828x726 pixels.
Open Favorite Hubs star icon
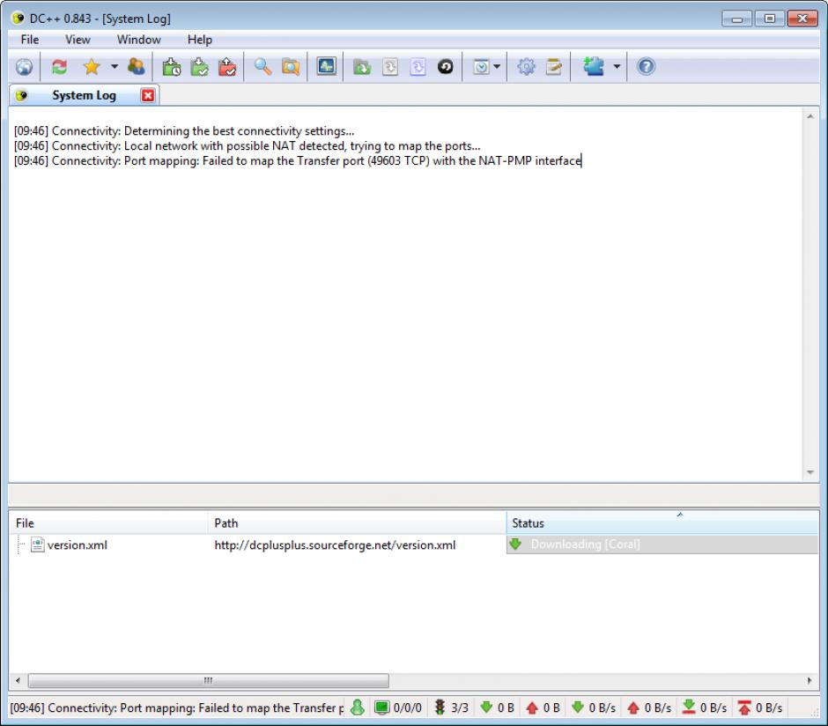(92, 67)
